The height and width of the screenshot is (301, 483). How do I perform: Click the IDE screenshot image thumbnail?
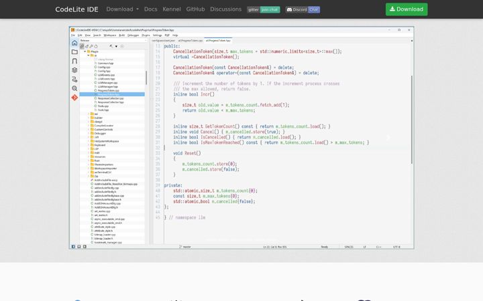click(241, 138)
